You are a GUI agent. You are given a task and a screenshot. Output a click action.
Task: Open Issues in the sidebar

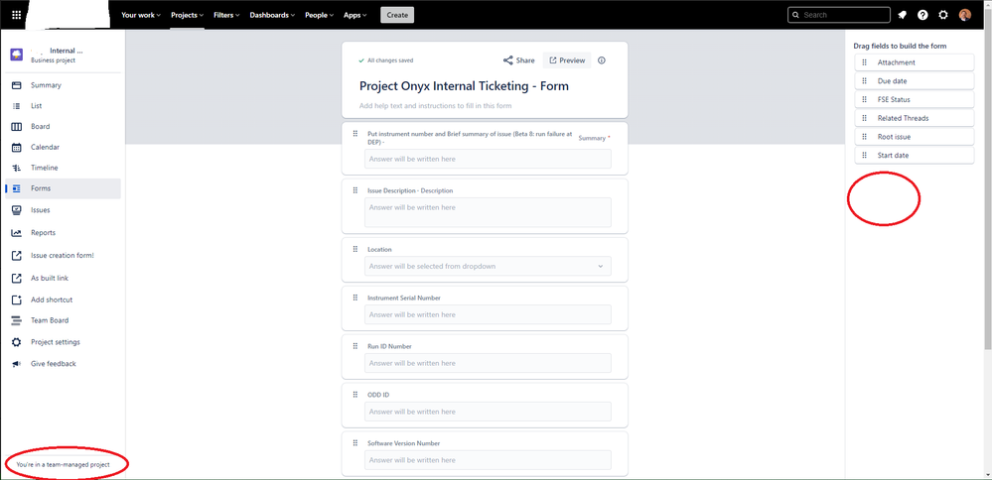pyautogui.click(x=63, y=209)
